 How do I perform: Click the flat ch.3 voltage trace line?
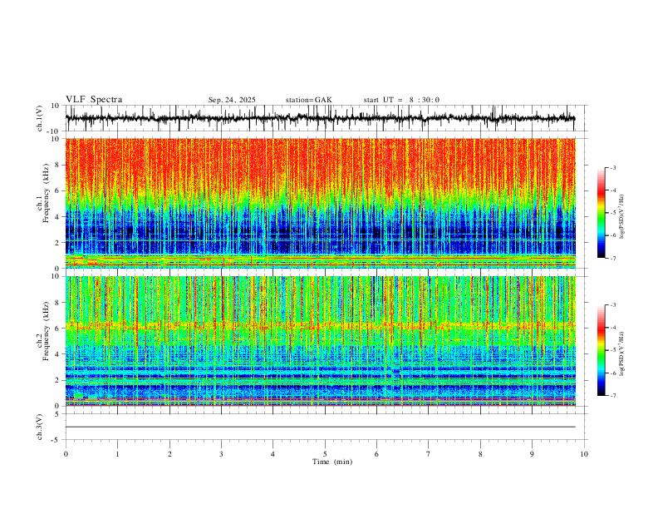[x=320, y=427]
